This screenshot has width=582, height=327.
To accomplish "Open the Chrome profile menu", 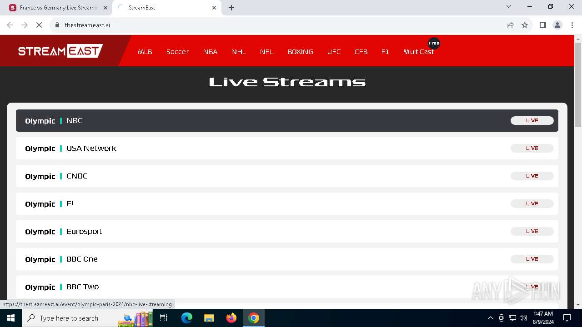I will pyautogui.click(x=557, y=25).
